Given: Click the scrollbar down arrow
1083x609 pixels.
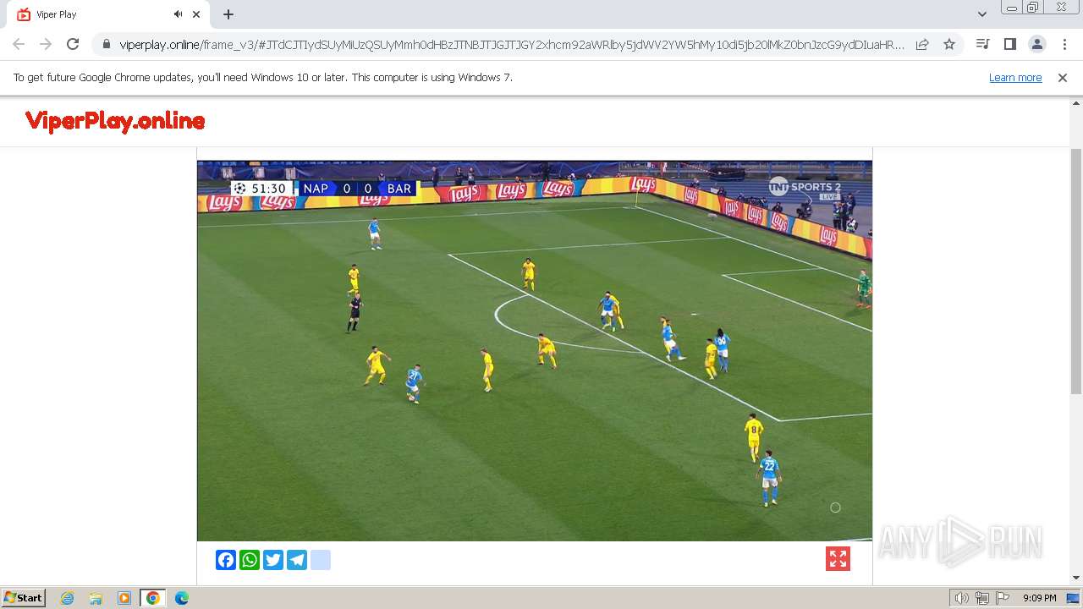Looking at the screenshot, I should tap(1076, 578).
